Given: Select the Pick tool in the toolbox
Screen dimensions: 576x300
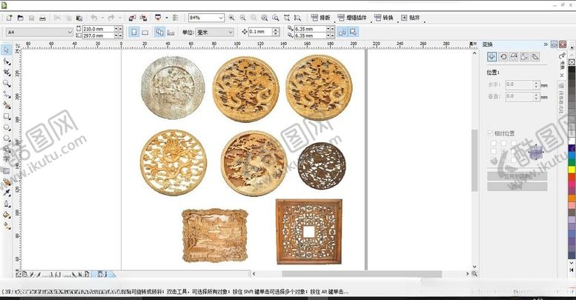Looking at the screenshot, I should (7, 50).
